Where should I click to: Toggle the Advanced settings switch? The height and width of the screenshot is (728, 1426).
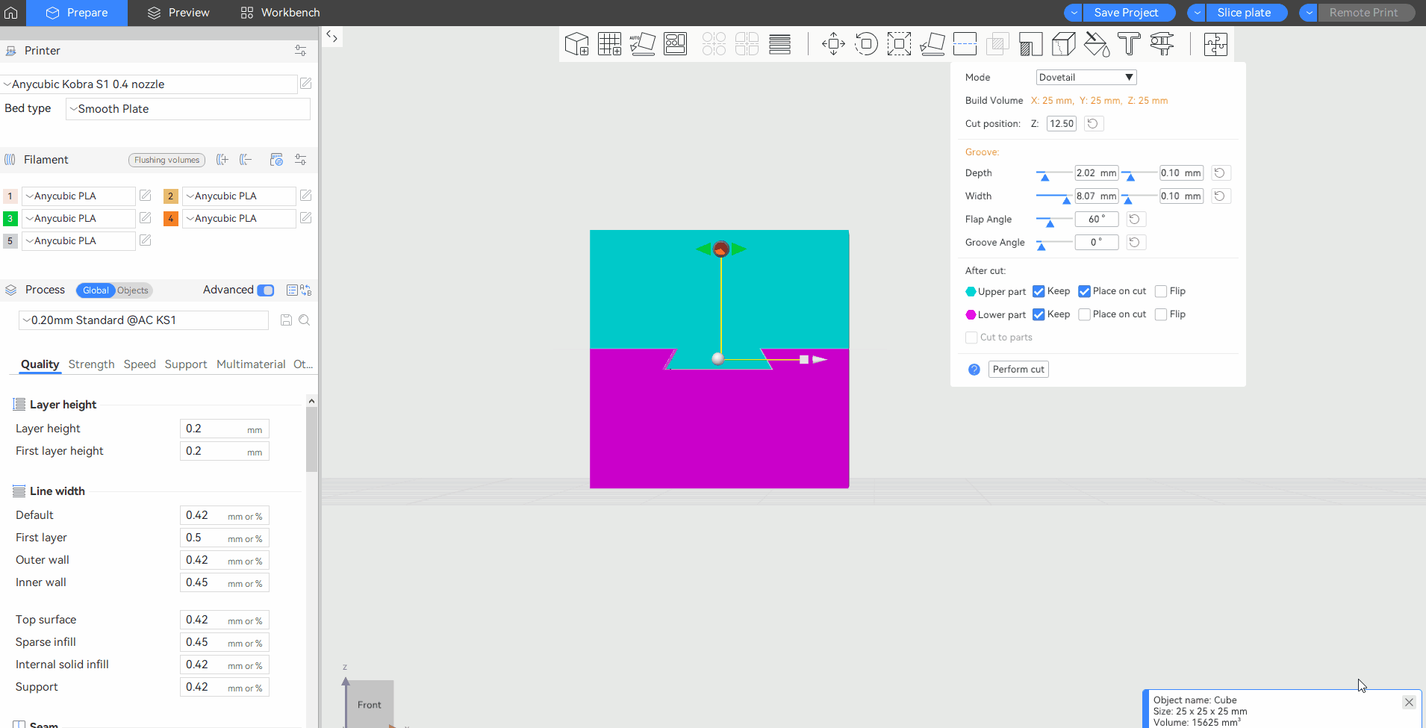click(266, 290)
